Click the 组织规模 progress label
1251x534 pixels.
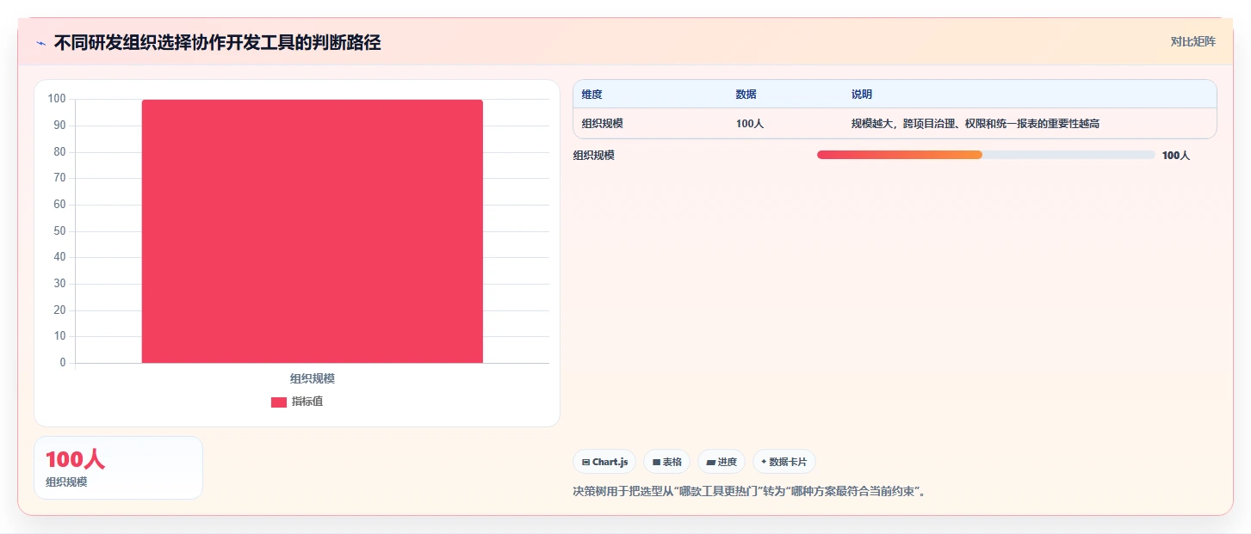point(594,156)
